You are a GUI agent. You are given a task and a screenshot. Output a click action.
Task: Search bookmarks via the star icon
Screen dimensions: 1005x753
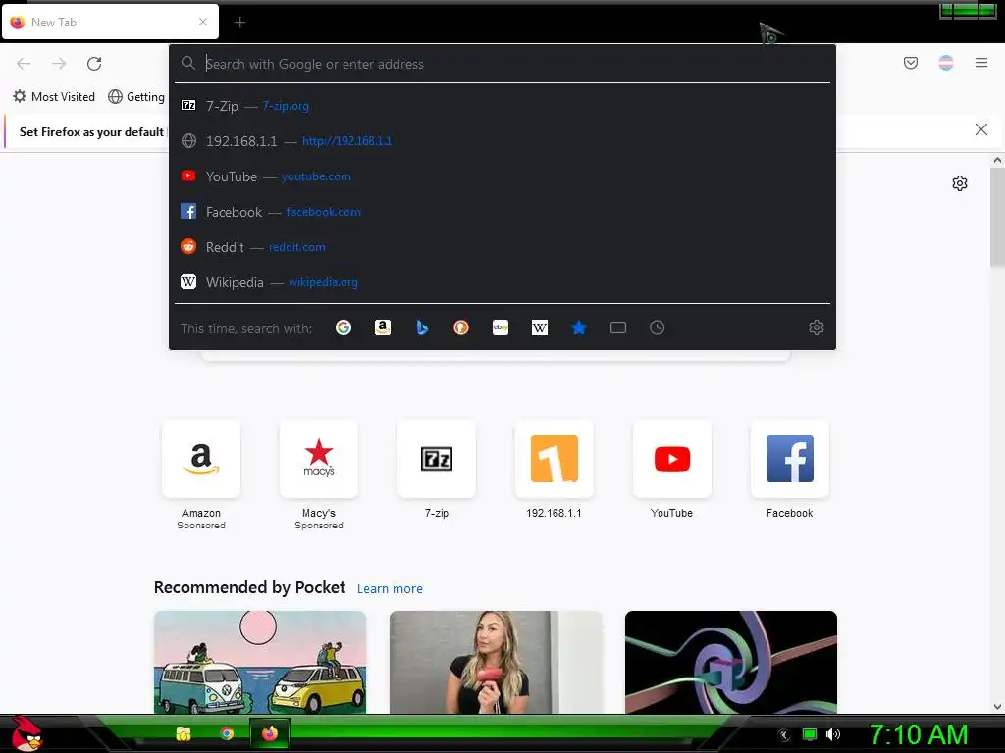click(579, 327)
